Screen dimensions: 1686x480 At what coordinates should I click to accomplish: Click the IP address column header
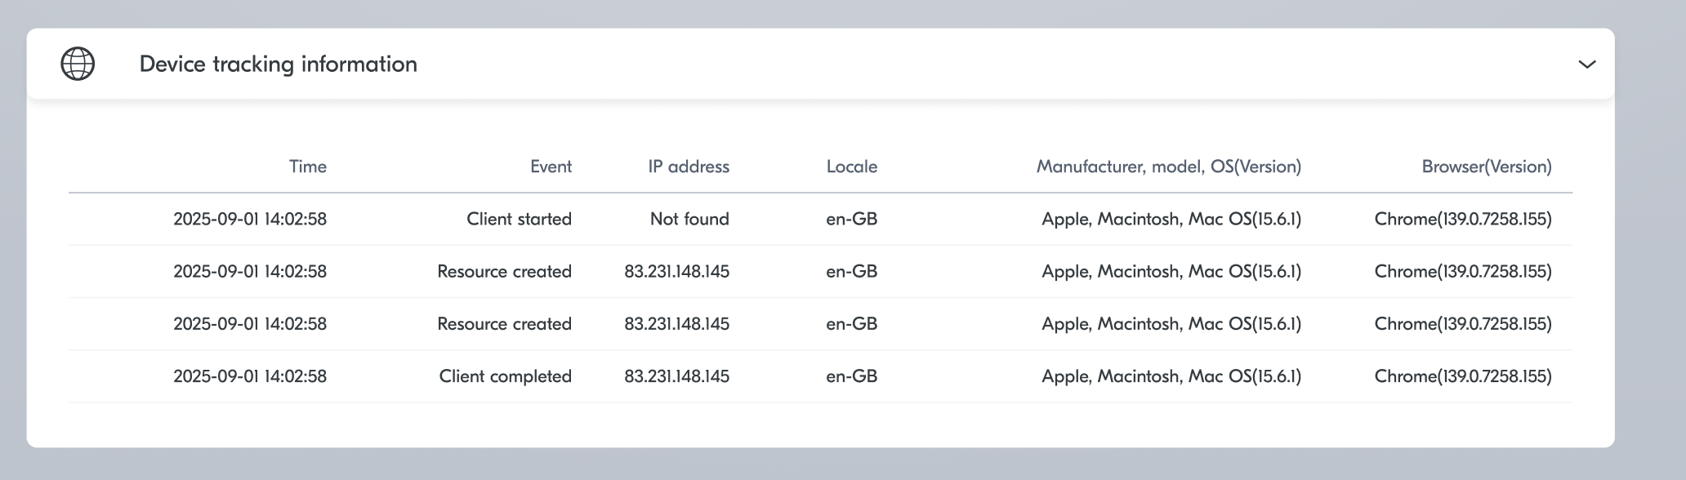click(x=688, y=167)
